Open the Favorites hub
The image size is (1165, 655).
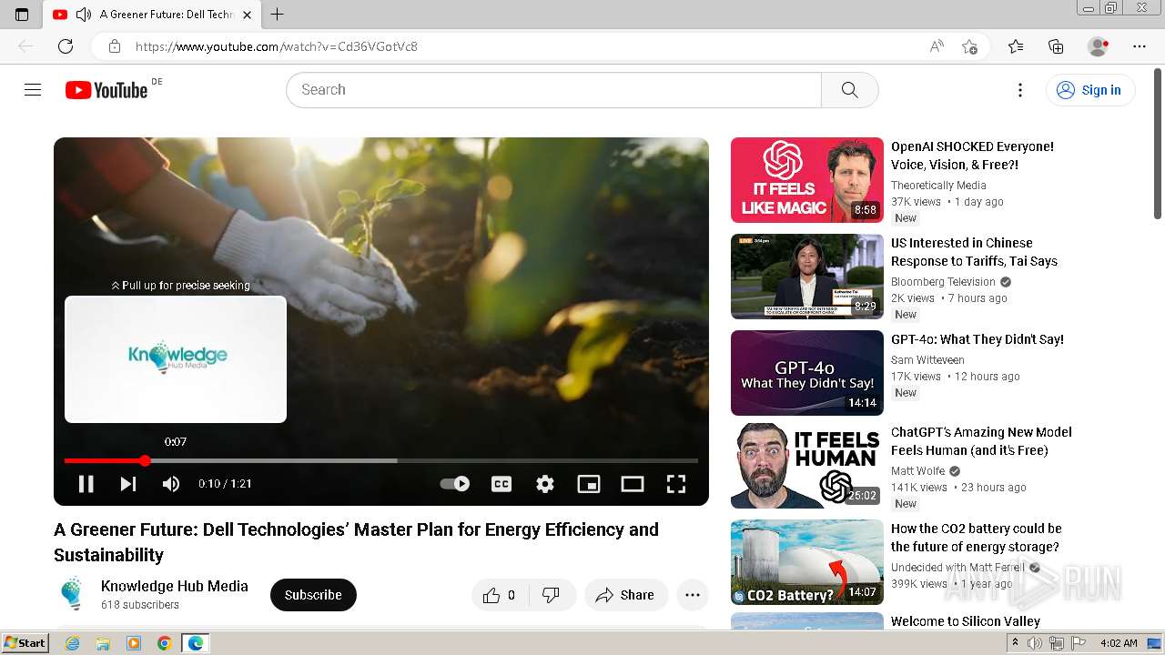[x=1016, y=46]
